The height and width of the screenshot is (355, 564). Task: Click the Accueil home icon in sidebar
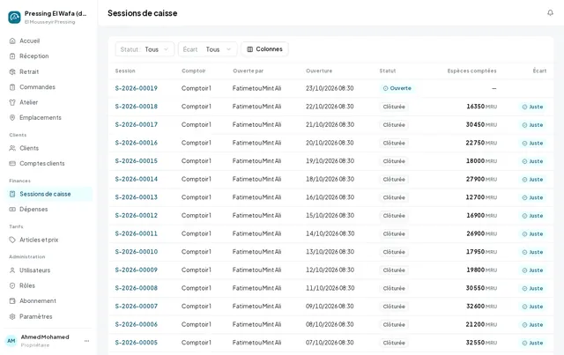[12, 41]
